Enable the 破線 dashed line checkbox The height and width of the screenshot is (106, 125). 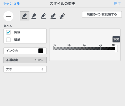coord(8,40)
